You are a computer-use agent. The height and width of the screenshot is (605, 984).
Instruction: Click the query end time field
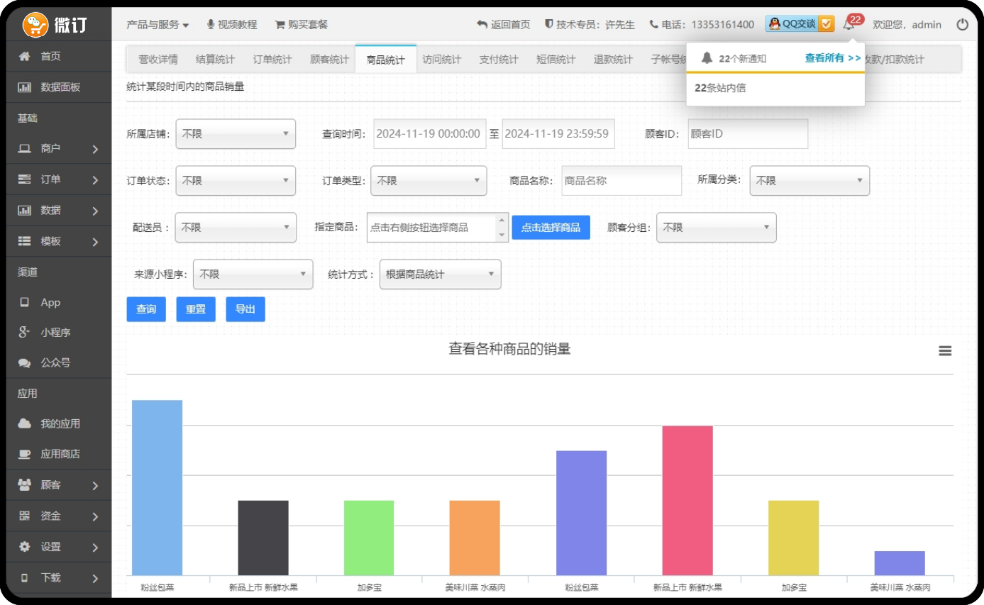point(558,133)
